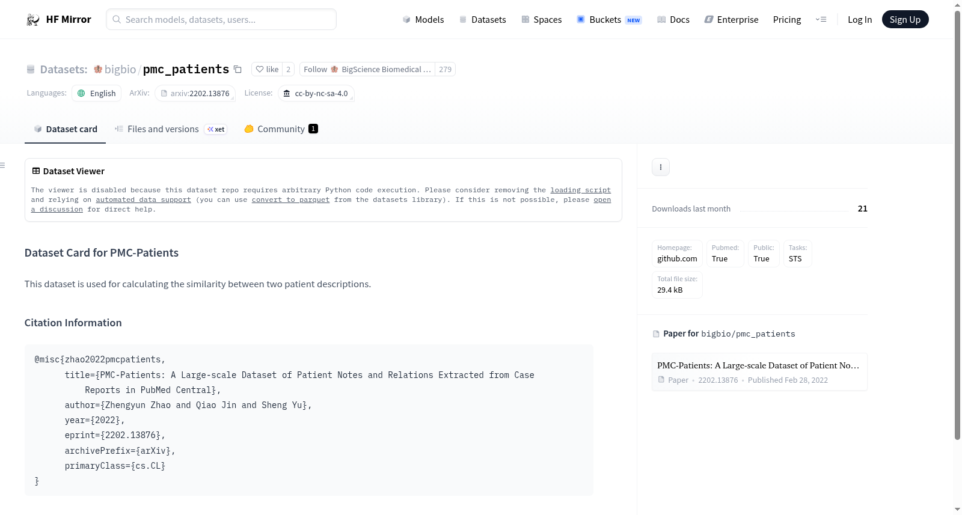Click the Datasets breadcrumb icon
Screen dimensions: 962x515
(31, 70)
